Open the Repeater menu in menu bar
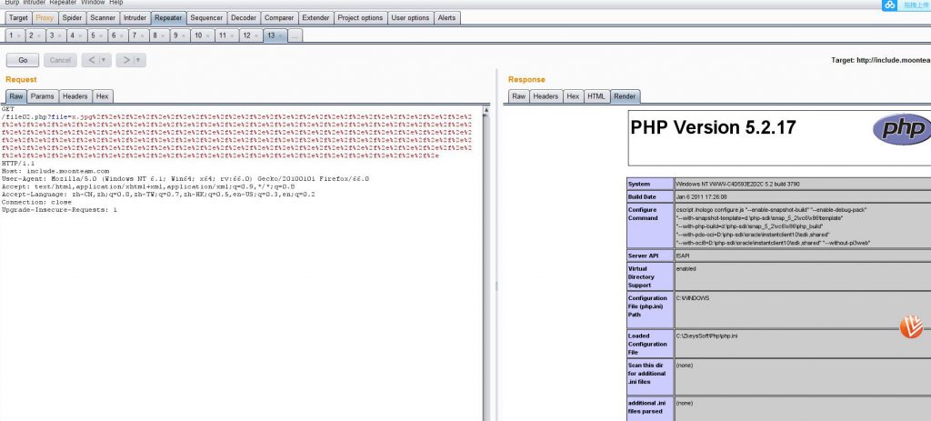The image size is (931, 421). click(x=63, y=3)
